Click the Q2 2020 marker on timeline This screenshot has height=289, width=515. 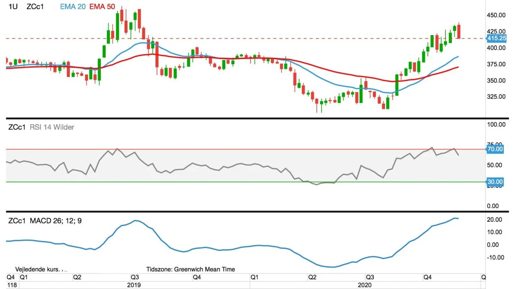click(x=312, y=277)
